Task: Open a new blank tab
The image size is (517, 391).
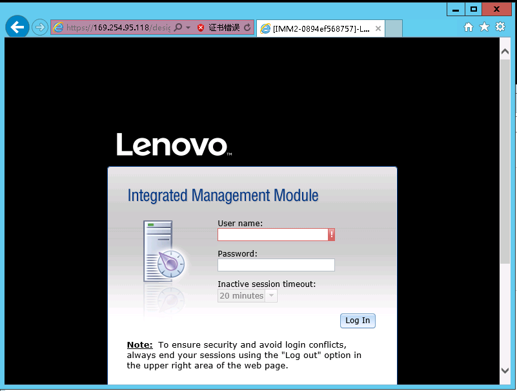Action: coord(394,28)
